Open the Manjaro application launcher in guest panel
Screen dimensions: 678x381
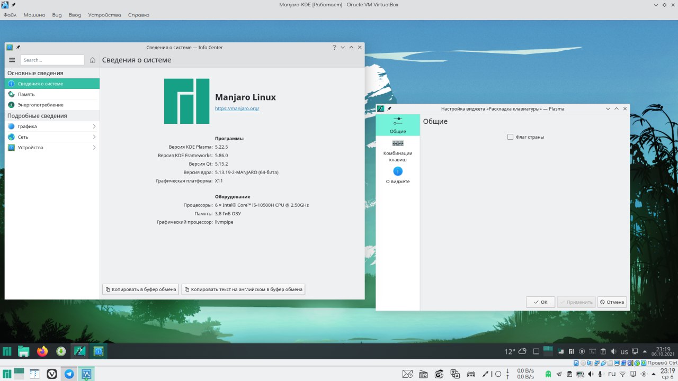pyautogui.click(x=7, y=351)
